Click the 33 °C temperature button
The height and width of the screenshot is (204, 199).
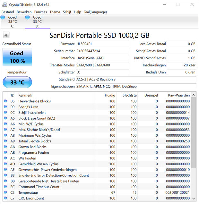click(x=17, y=82)
